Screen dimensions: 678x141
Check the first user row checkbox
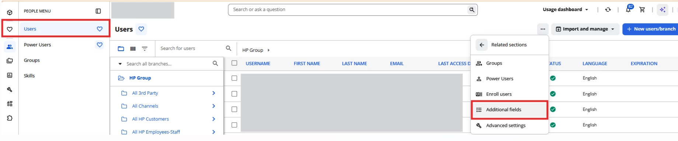(x=234, y=78)
